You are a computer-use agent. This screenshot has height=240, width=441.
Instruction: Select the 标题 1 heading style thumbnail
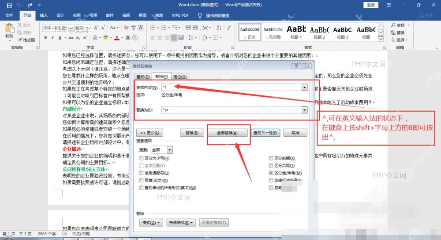tap(296, 33)
